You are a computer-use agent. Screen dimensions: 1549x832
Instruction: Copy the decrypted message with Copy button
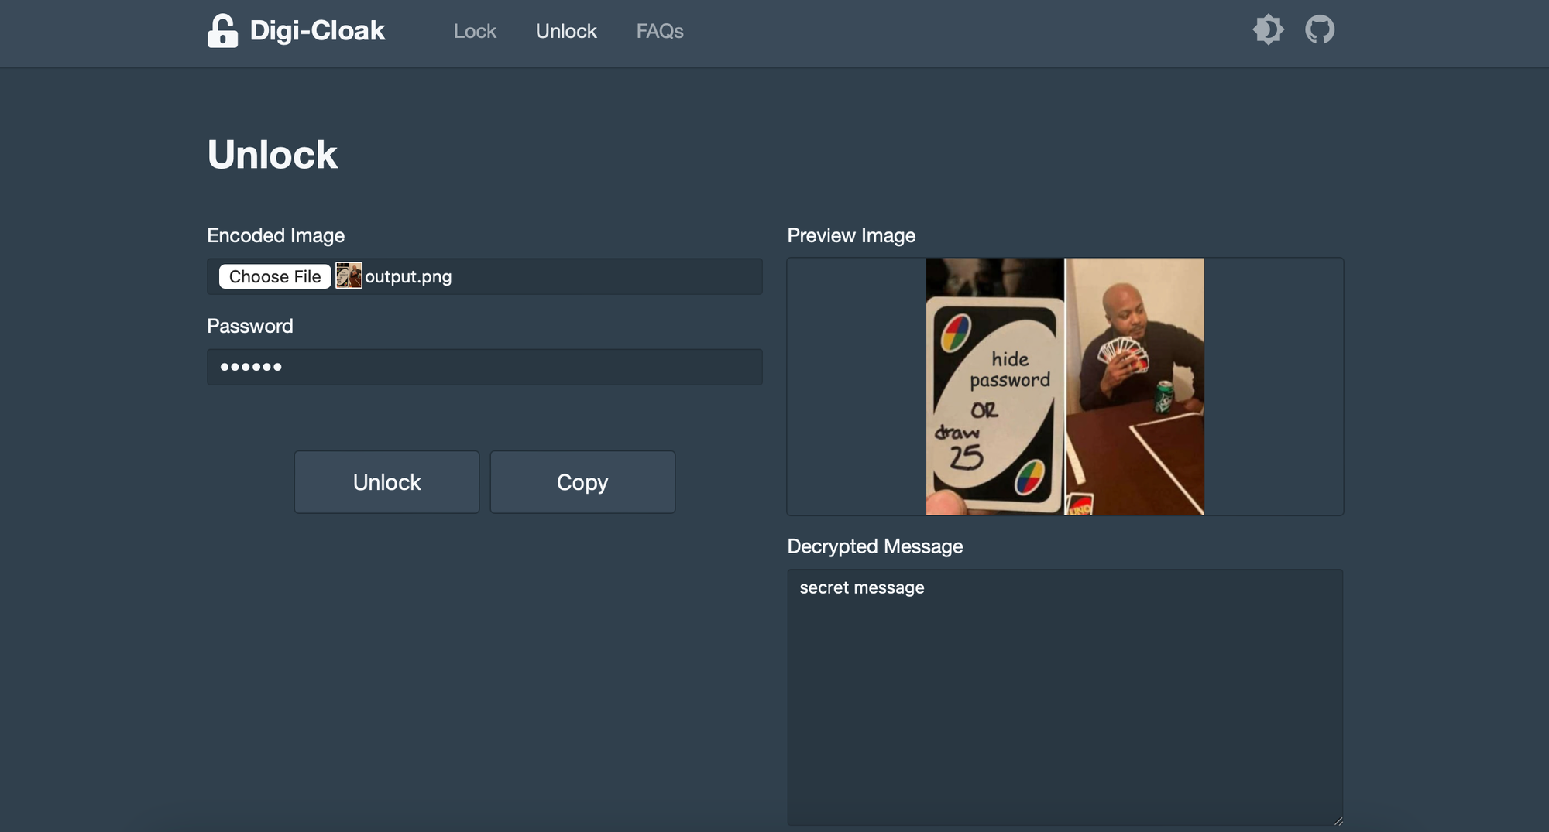coord(582,482)
